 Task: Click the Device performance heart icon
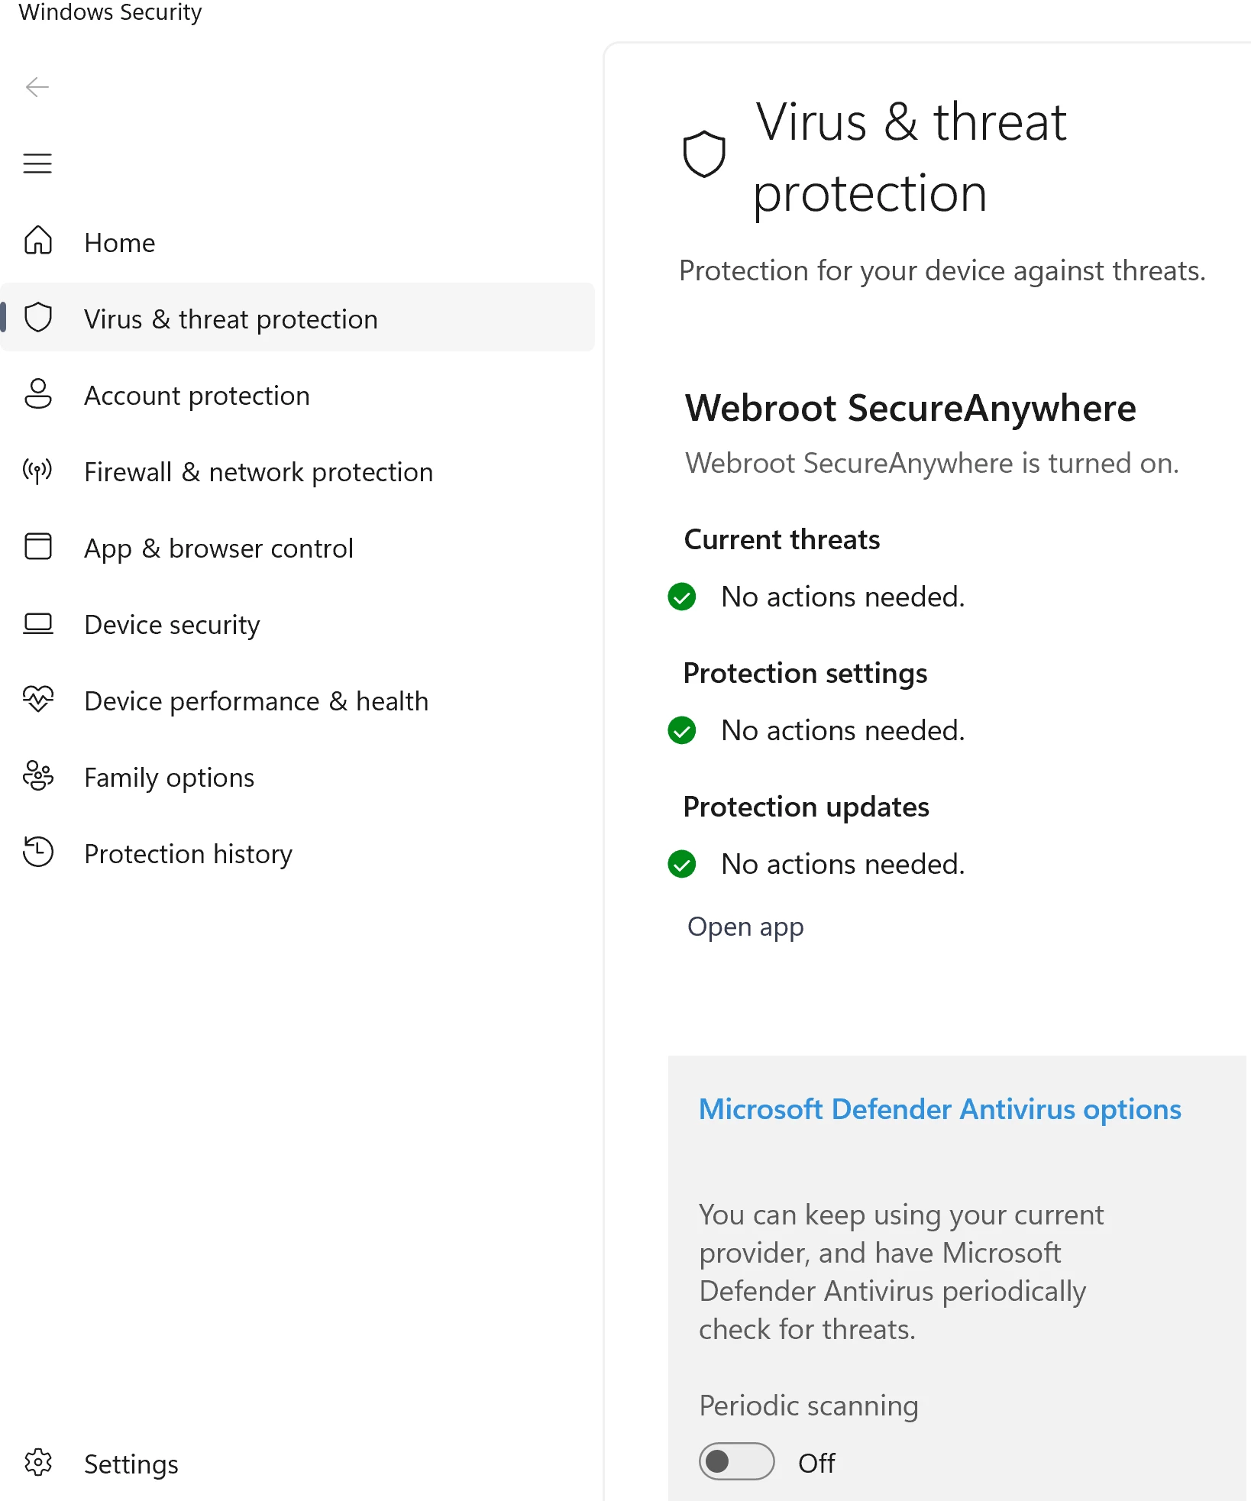[37, 700]
